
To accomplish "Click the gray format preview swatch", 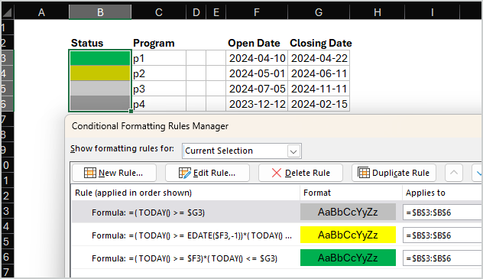I will [x=348, y=212].
